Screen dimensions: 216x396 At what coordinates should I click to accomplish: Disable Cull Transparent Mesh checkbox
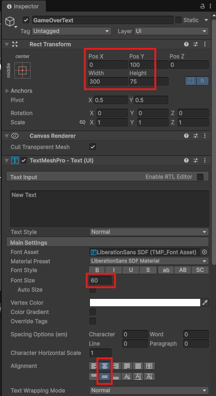tap(93, 147)
